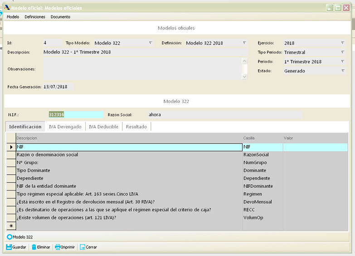This screenshot has width=355, height=256.
Task: Select the 'Tipo Dominante' row
Action: [x=177, y=170]
